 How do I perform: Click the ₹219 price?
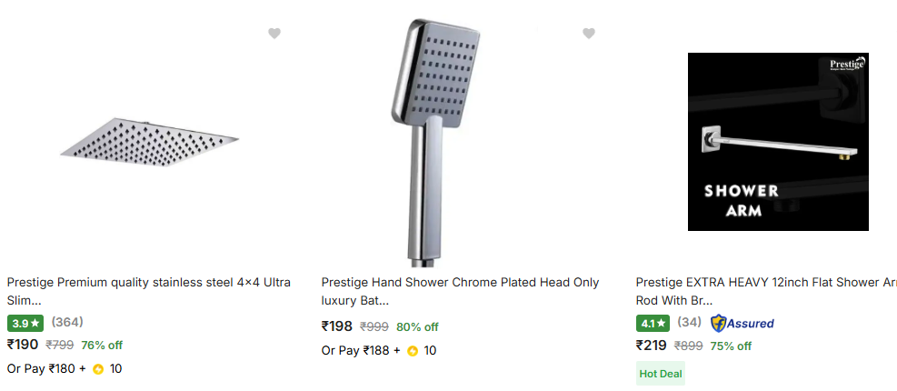[x=652, y=346]
